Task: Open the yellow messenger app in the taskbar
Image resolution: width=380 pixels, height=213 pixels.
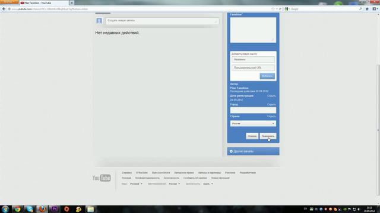Action: [78, 209]
